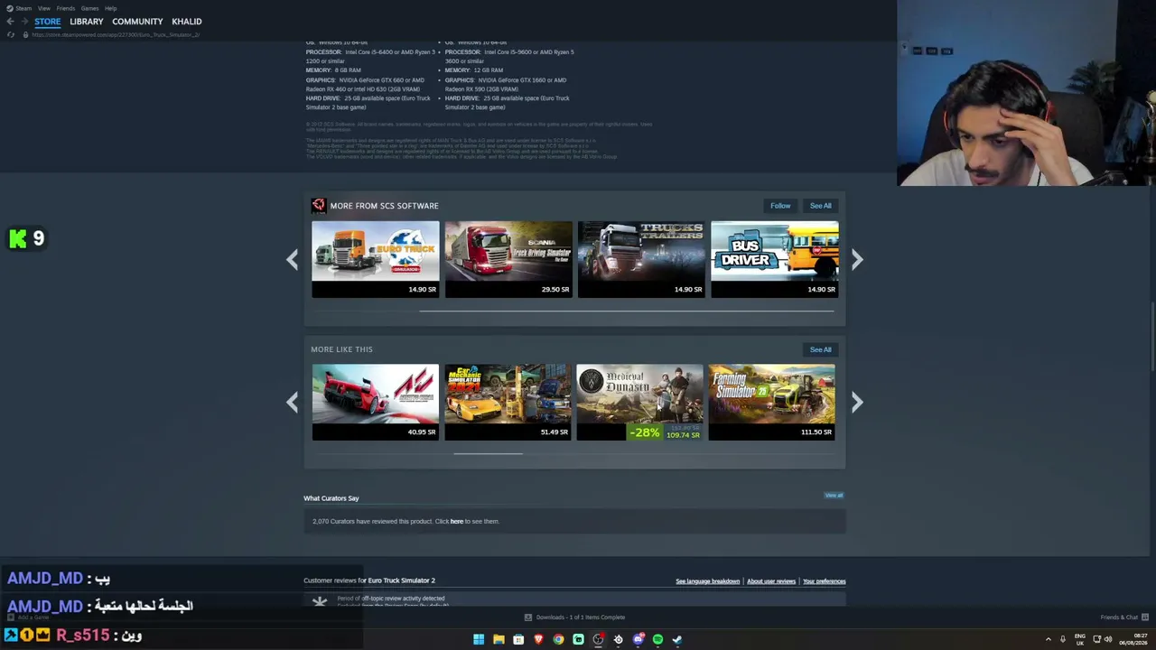The width and height of the screenshot is (1156, 650).
Task: Open See language breakdown link
Action: tap(707, 581)
